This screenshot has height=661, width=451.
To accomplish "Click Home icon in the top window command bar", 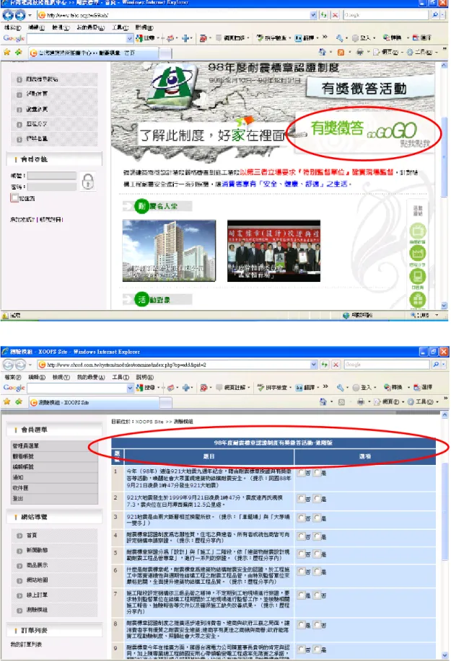I will [x=323, y=52].
